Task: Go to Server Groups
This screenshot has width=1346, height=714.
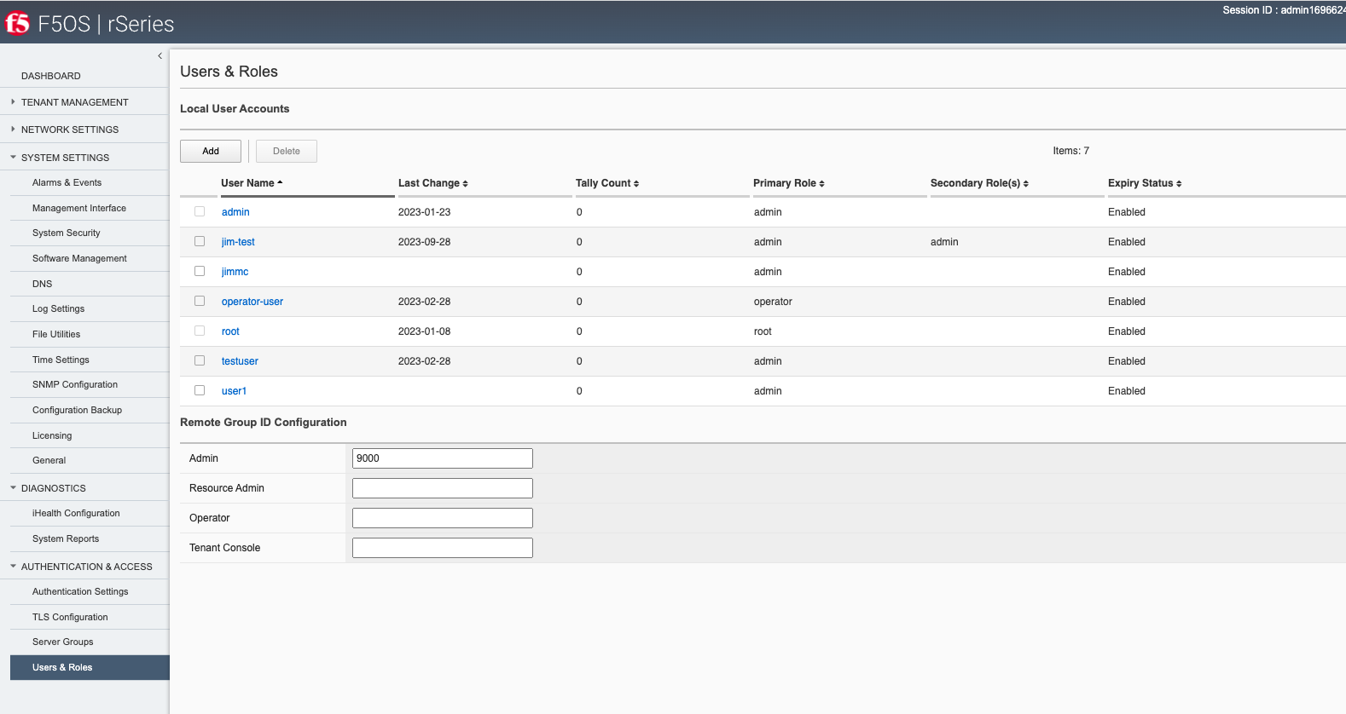Action: (x=62, y=642)
